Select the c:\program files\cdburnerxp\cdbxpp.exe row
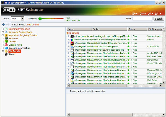 coord(115,46)
